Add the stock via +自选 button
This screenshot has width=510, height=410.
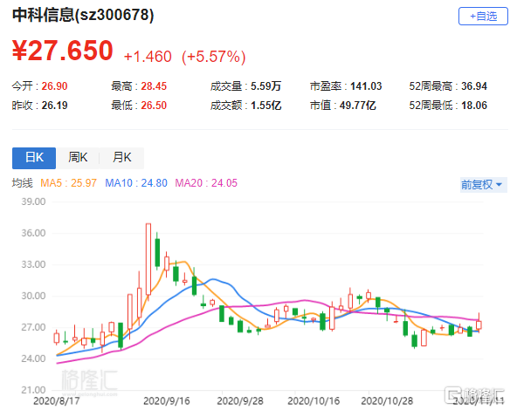(x=483, y=16)
